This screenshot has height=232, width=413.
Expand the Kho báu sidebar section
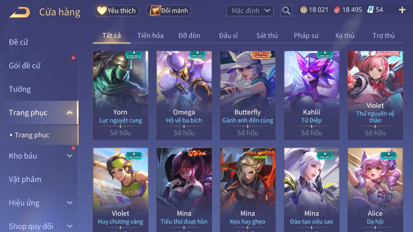pos(70,156)
